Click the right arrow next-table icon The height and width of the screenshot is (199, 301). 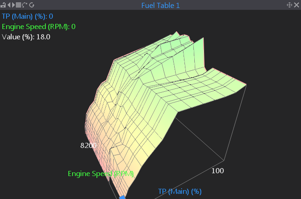click(x=14, y=5)
